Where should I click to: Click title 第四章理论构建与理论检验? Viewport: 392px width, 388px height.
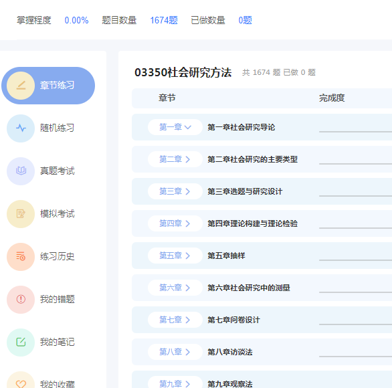coord(252,223)
